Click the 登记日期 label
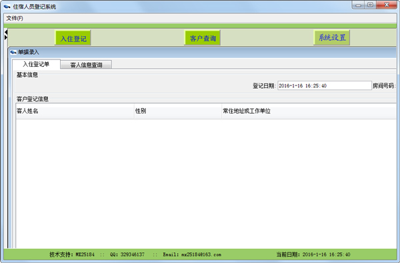Viewport: 400px width, 263px height. click(264, 86)
